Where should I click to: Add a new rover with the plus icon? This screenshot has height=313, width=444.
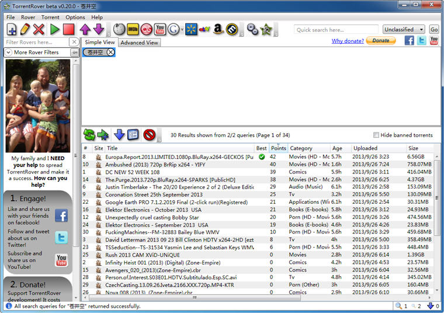point(12,29)
